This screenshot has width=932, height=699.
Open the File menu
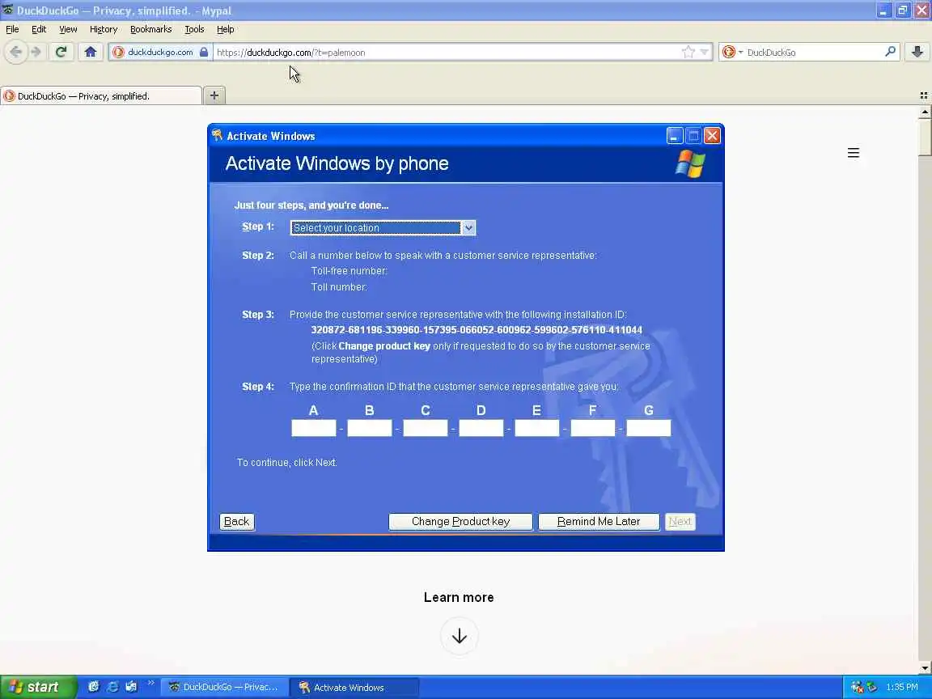(x=12, y=29)
